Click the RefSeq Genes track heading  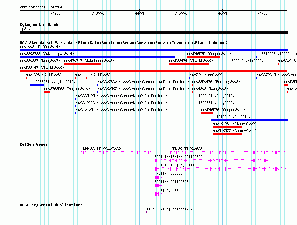pyautogui.click(x=34, y=144)
